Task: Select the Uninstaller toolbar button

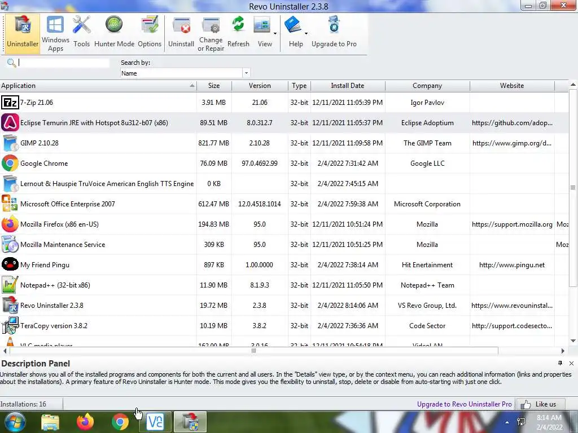Action: tap(23, 33)
